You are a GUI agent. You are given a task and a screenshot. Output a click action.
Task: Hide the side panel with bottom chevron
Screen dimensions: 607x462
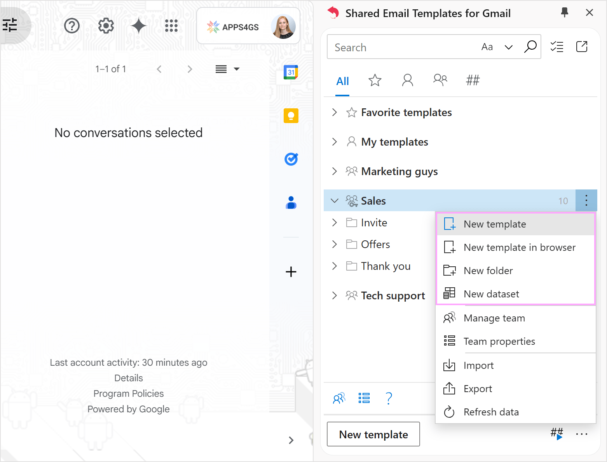[x=291, y=440]
